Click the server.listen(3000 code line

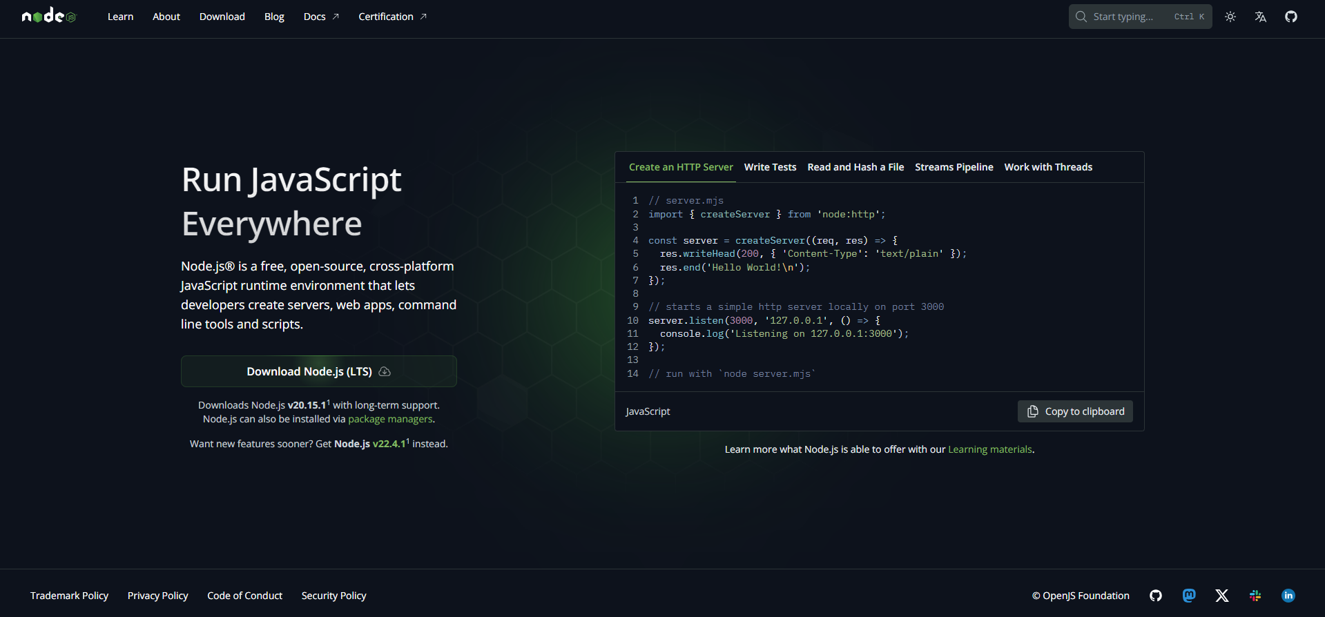pyautogui.click(x=764, y=320)
